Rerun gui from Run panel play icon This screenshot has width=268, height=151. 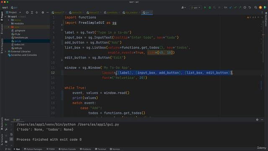pos(6,125)
